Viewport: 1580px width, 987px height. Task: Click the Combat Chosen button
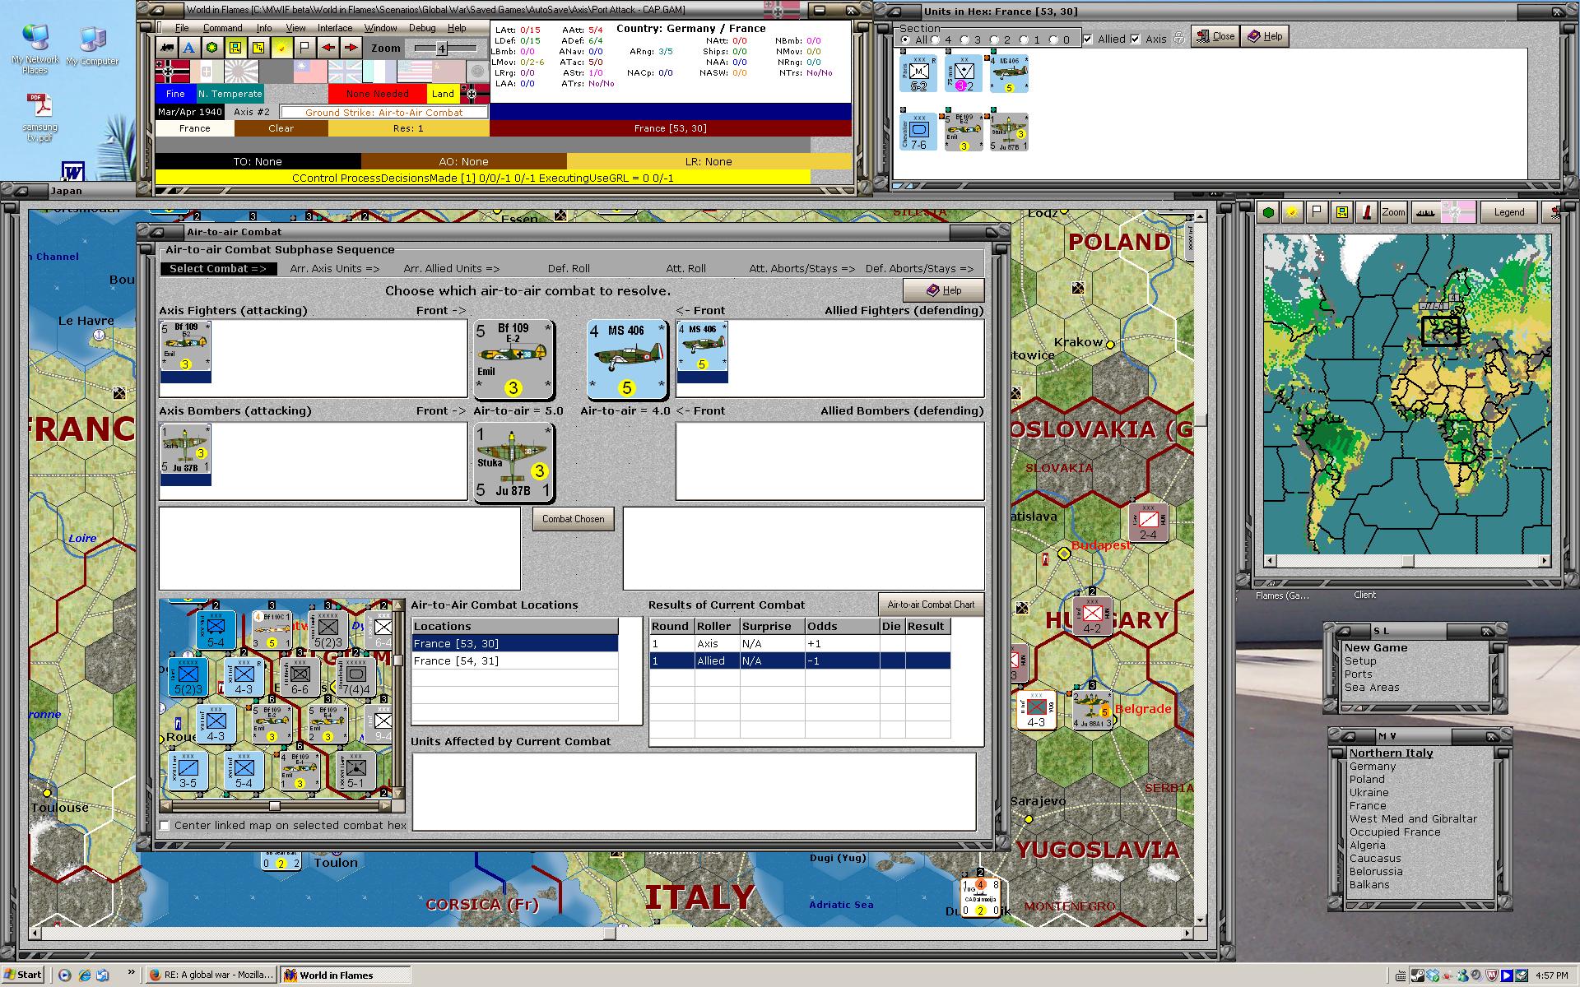tap(574, 519)
